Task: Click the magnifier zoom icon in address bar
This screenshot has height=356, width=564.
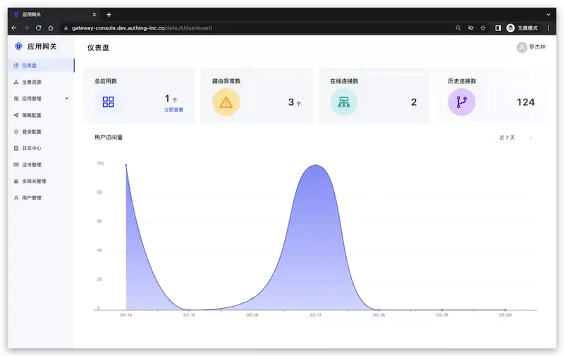Action: point(458,27)
